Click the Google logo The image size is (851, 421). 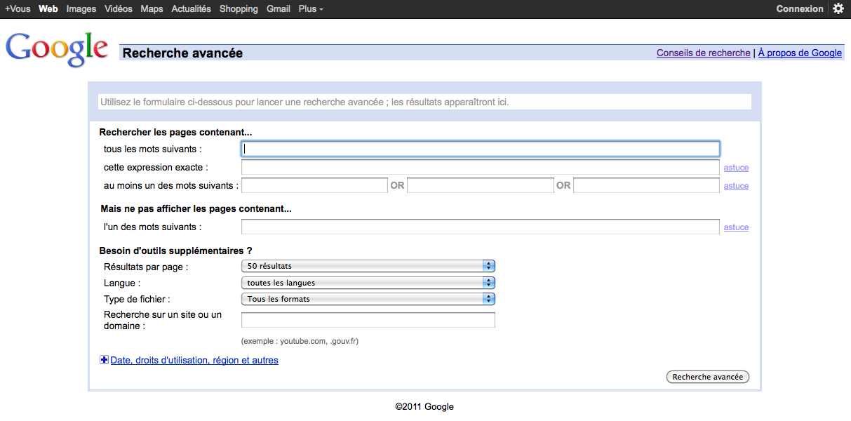[57, 48]
